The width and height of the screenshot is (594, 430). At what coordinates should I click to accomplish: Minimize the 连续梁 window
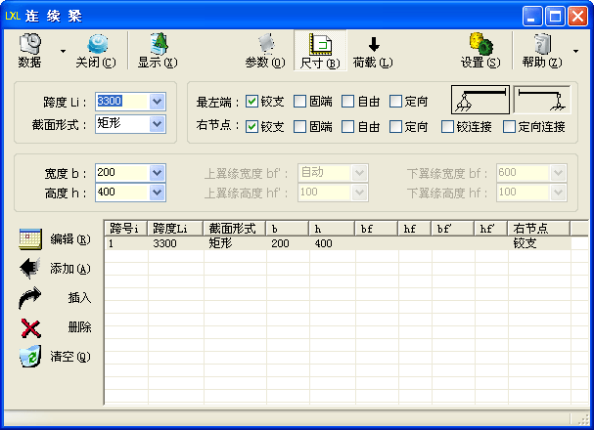click(532, 17)
